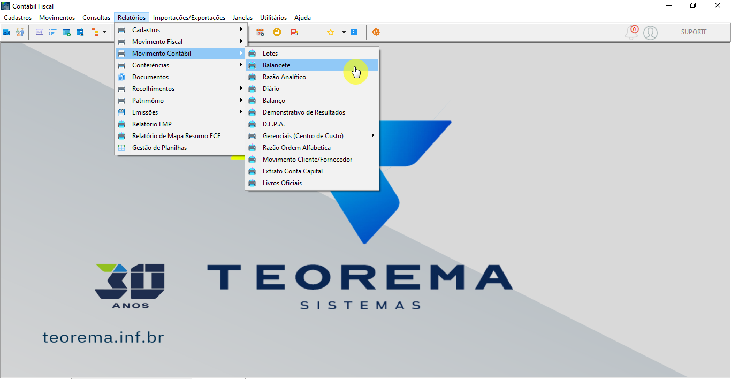
Task: Click the blue building toolbar icon
Action: pos(6,32)
